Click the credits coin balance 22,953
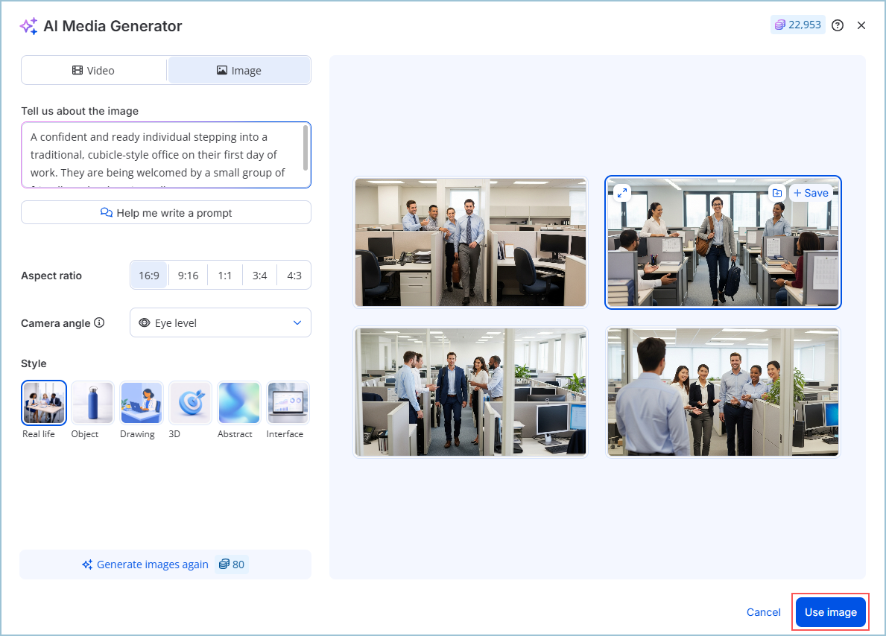The height and width of the screenshot is (636, 886). coord(797,25)
